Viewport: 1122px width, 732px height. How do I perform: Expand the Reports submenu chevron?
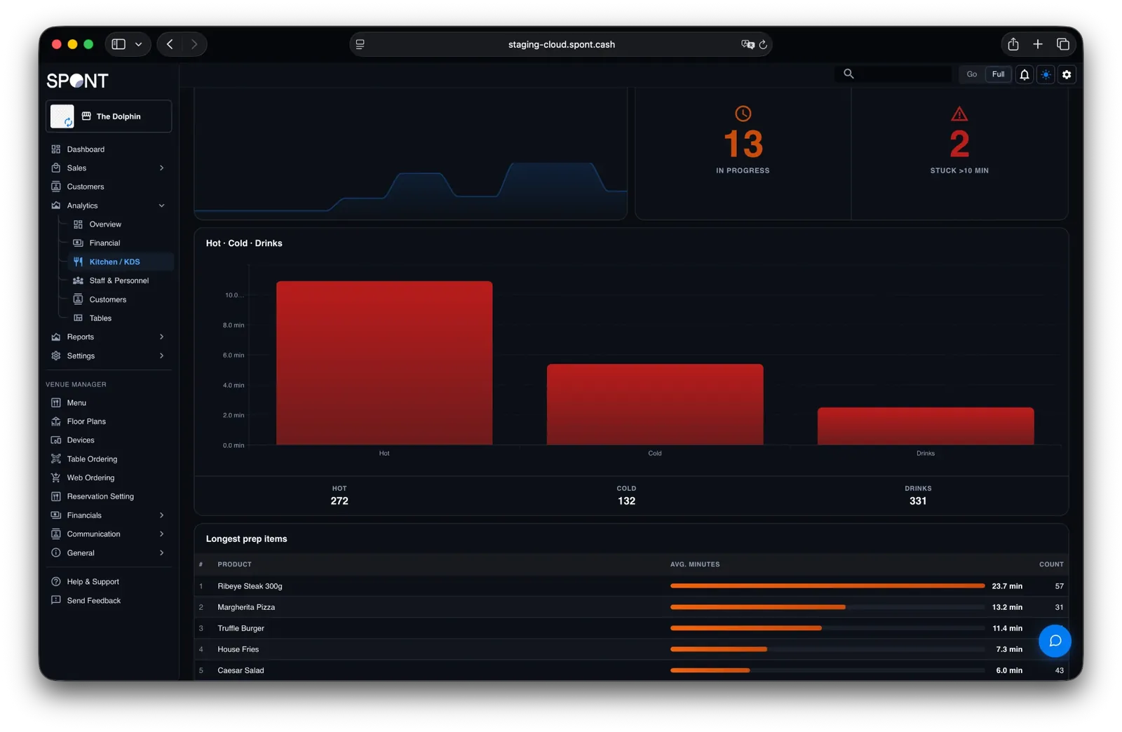(x=161, y=337)
